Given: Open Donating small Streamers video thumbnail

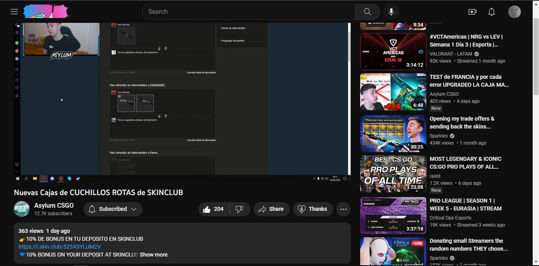Looking at the screenshot, I should [393, 251].
